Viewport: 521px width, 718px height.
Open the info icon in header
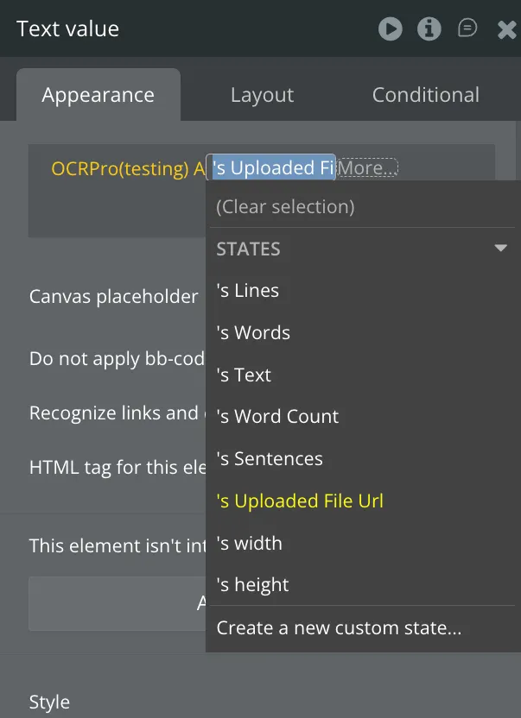(x=429, y=29)
